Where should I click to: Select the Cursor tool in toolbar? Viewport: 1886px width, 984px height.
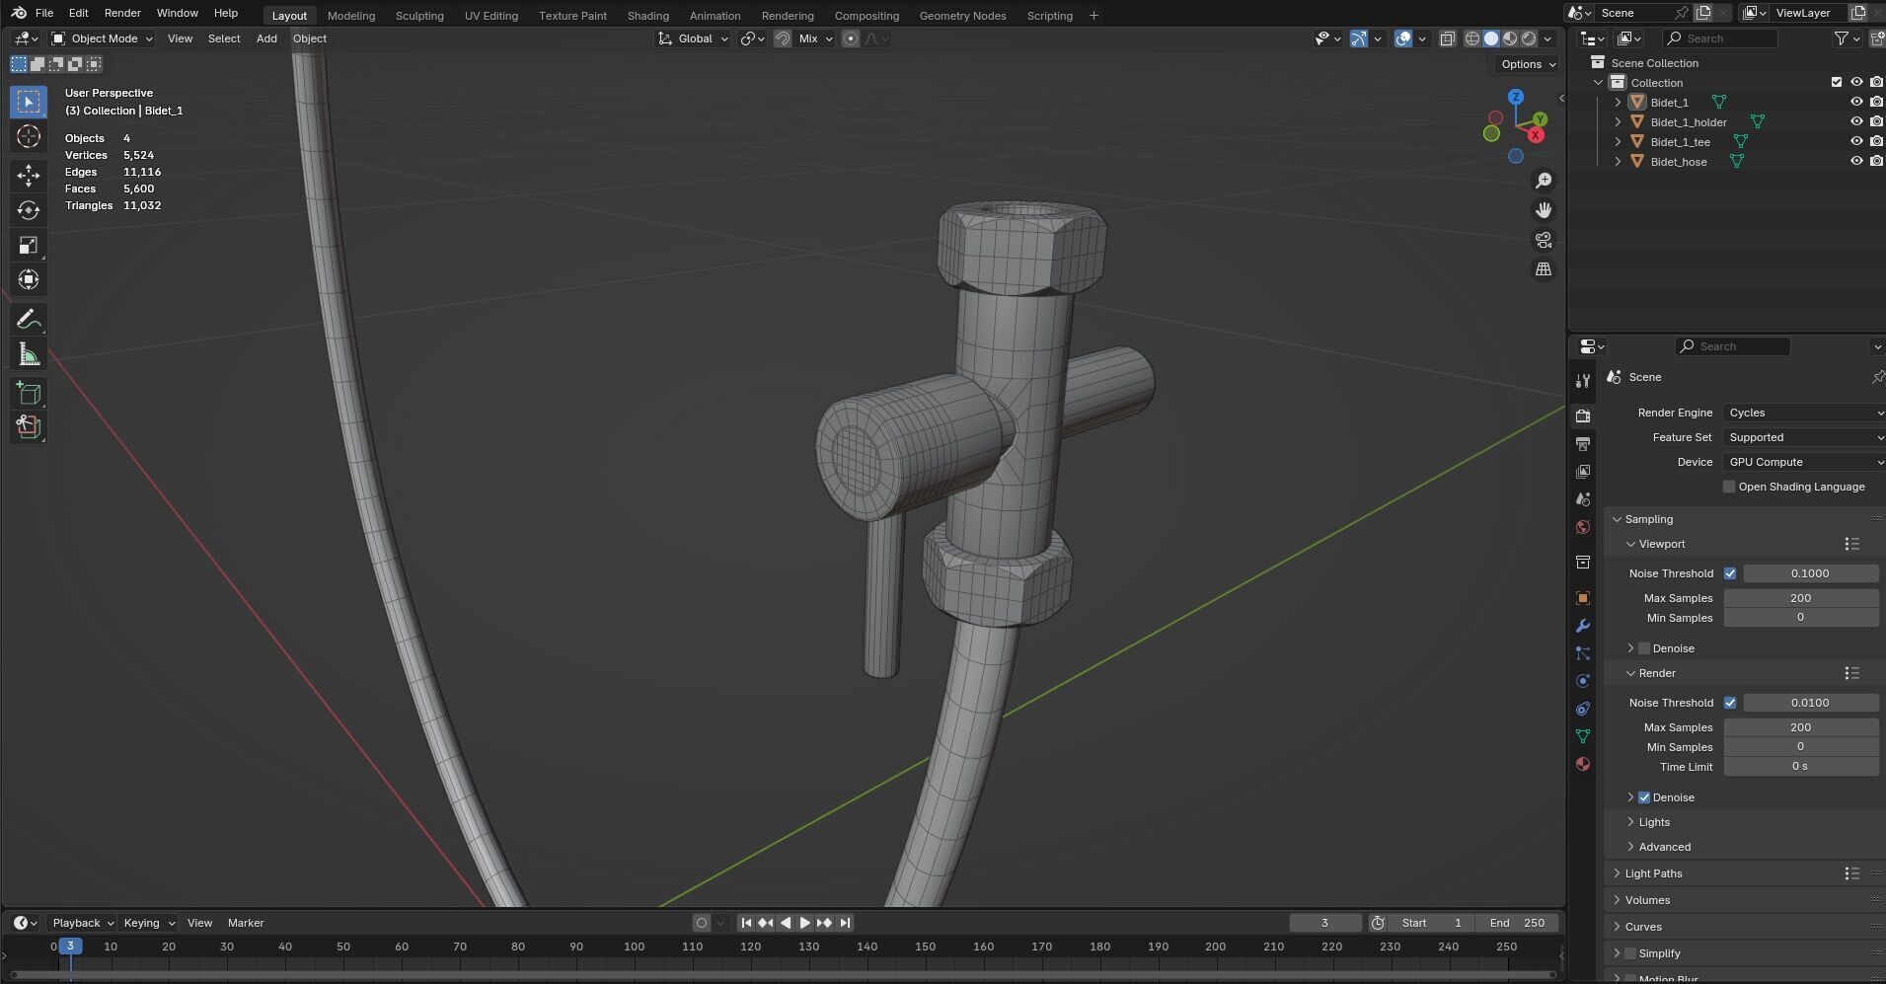[29, 136]
